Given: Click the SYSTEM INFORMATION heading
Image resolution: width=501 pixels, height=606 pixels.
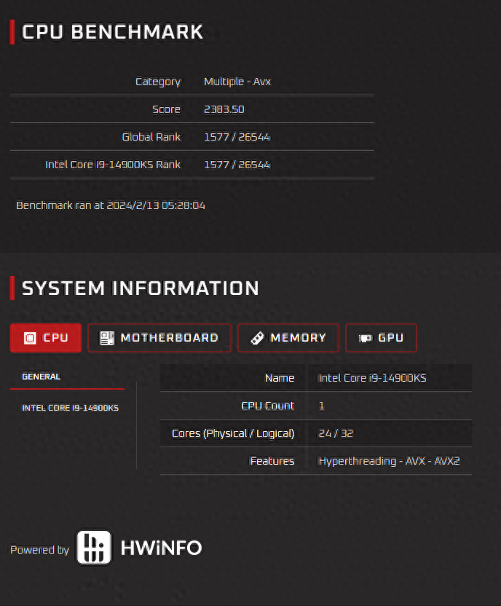Looking at the screenshot, I should point(140,288).
